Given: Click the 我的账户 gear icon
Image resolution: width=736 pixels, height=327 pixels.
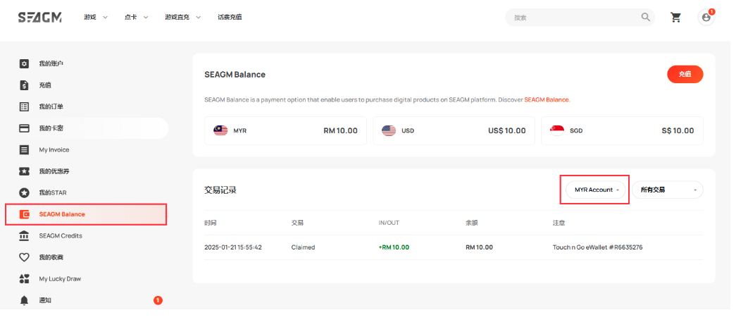Looking at the screenshot, I should point(24,64).
